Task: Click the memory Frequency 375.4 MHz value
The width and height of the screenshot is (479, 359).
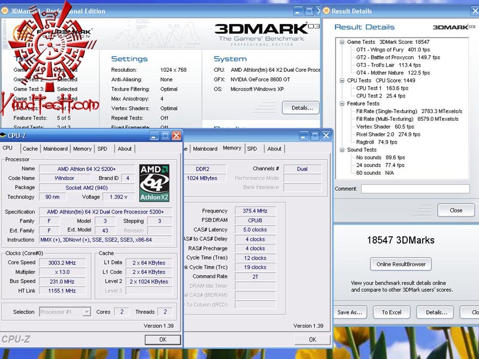Action: (255, 211)
